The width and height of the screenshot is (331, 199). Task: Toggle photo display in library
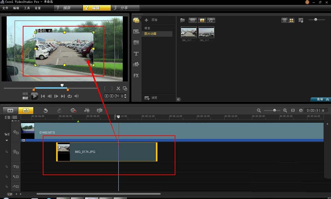(202, 20)
